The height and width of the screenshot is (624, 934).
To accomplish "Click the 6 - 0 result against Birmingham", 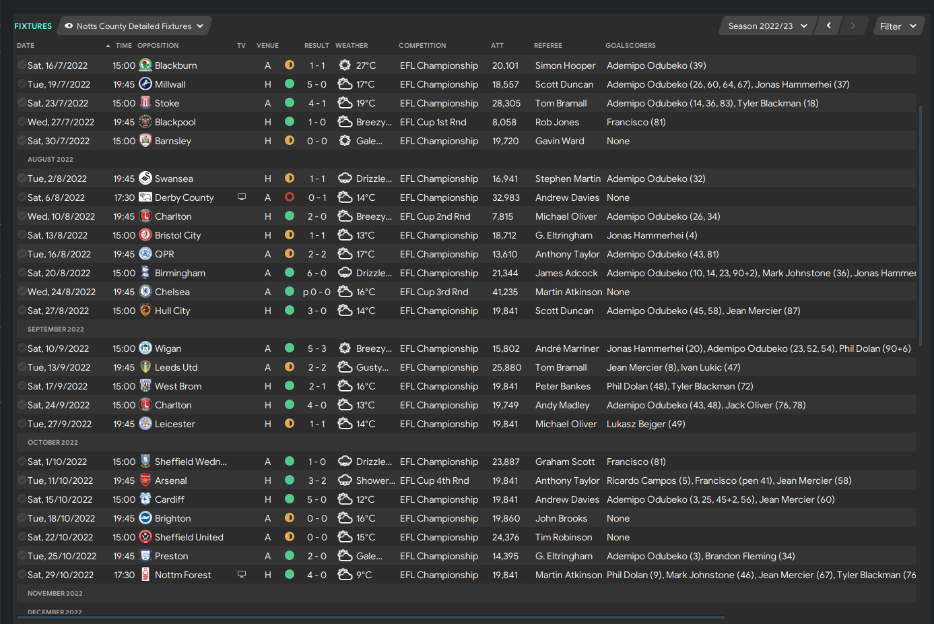I will (x=317, y=273).
